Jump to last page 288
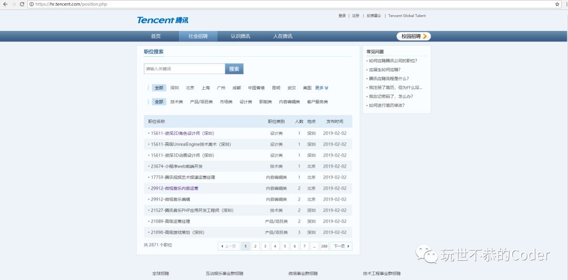 tap(324, 246)
